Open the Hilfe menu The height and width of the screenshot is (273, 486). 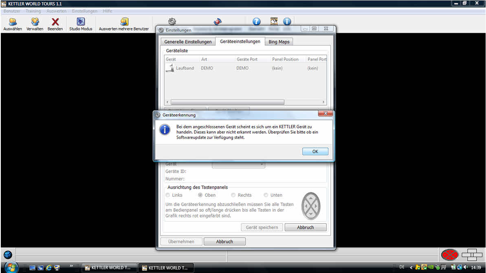[x=108, y=11]
